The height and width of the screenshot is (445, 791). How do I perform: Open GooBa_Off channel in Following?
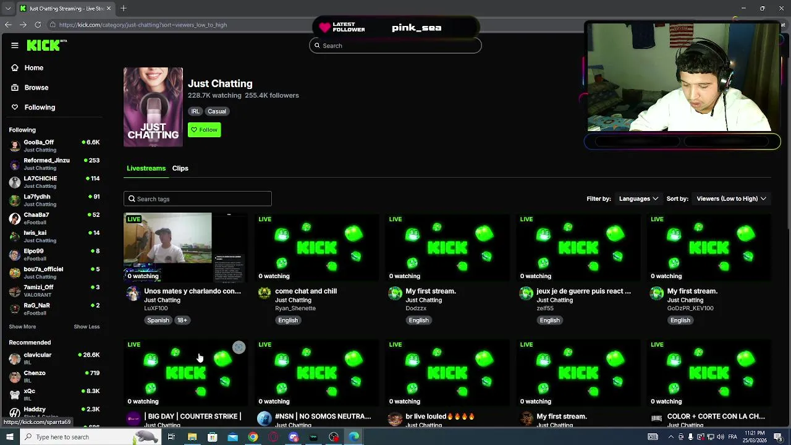pyautogui.click(x=54, y=146)
